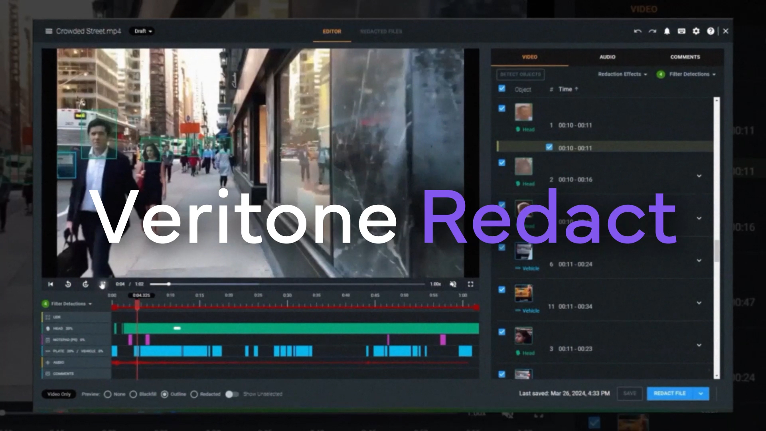Open the keyboard shortcuts icon

681,31
